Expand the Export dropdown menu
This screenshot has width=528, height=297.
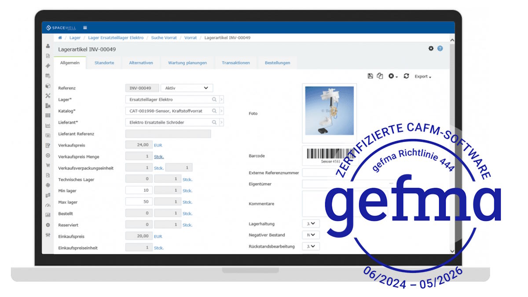click(423, 77)
